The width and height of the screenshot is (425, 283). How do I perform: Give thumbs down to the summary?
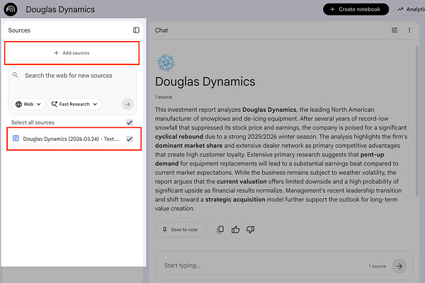point(250,230)
